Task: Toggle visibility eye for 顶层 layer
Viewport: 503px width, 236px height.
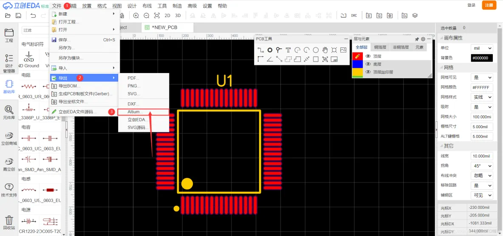Action: [x=368, y=56]
